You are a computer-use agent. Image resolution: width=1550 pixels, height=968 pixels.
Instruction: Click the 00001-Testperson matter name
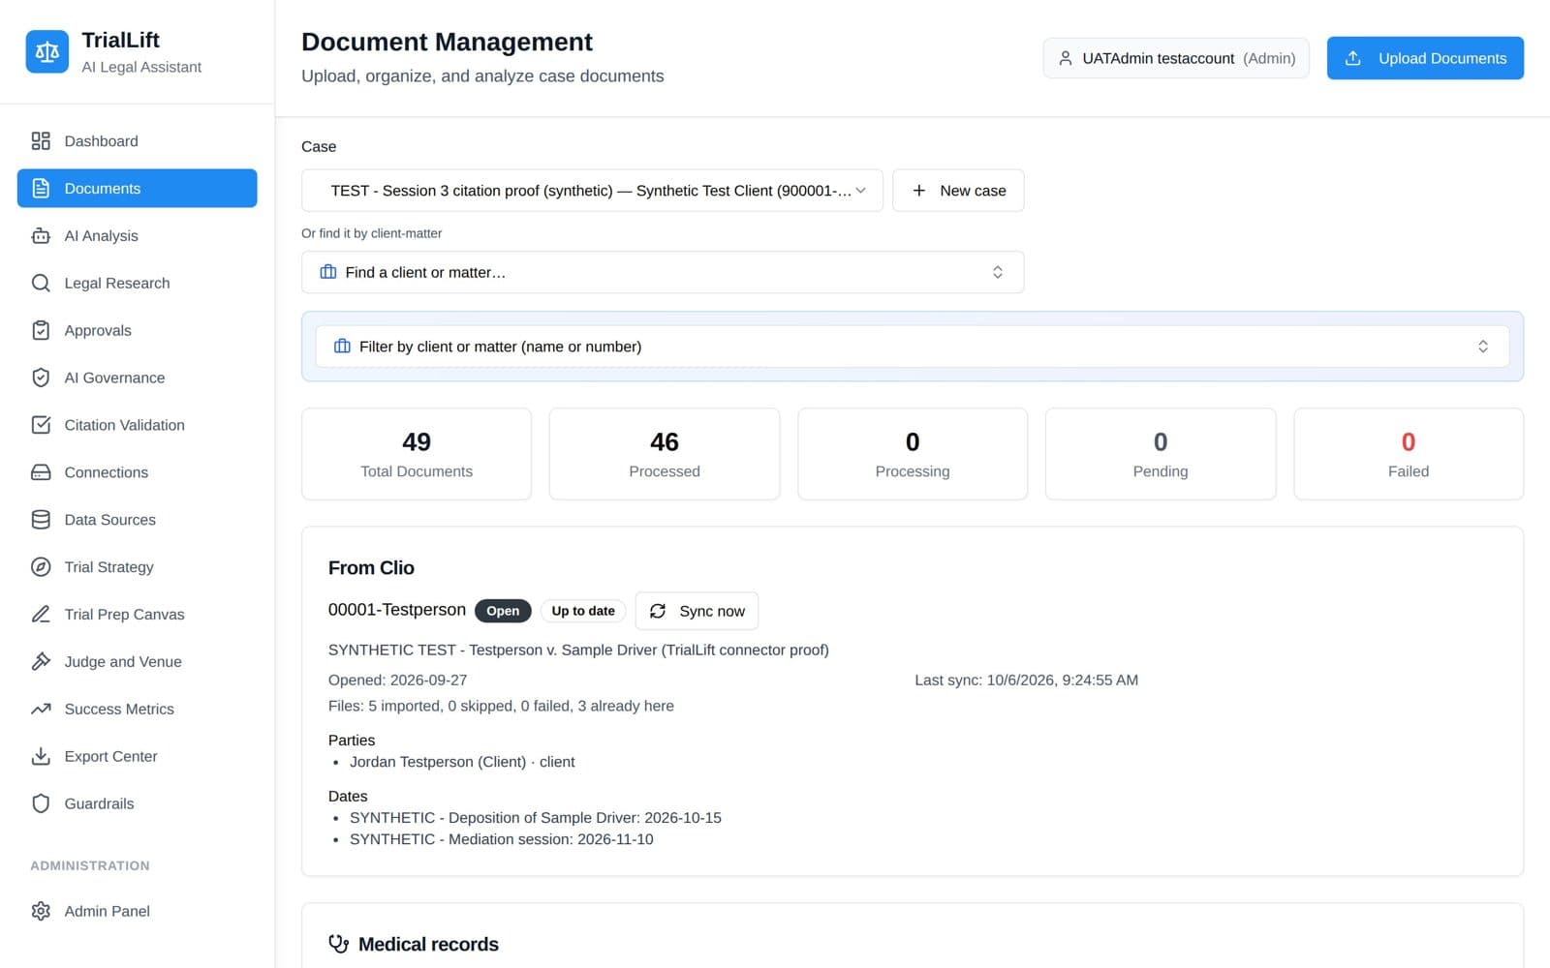click(x=397, y=610)
